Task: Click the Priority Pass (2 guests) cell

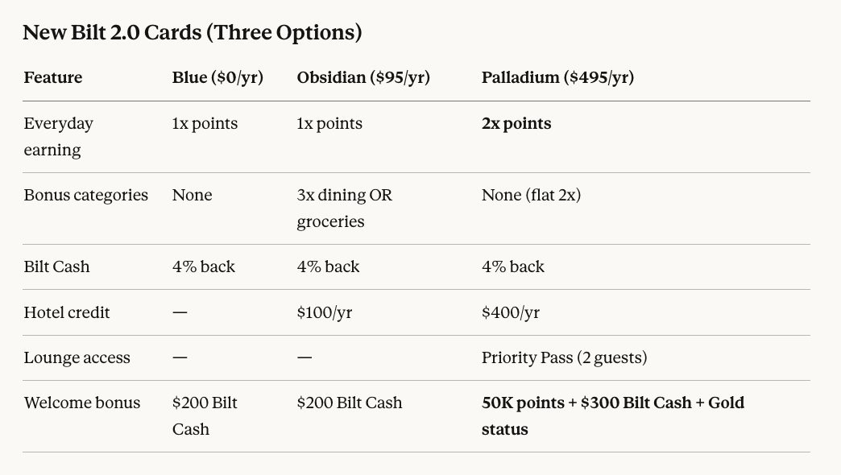Action: pos(564,357)
